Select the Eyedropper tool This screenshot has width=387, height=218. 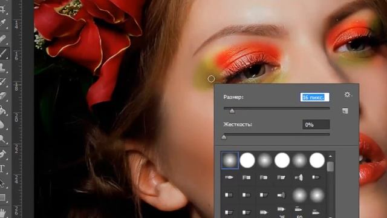[2, 24]
